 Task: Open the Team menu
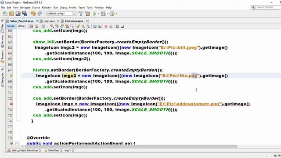point(81,7)
